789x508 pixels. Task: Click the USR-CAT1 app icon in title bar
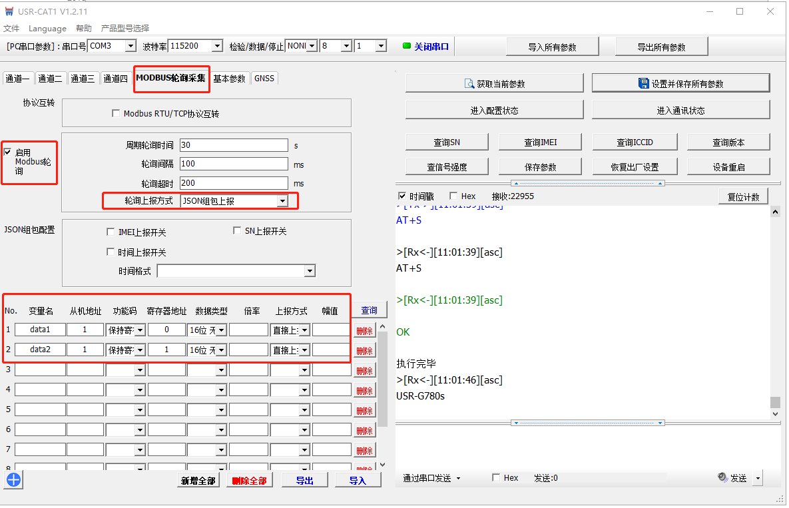click(9, 11)
